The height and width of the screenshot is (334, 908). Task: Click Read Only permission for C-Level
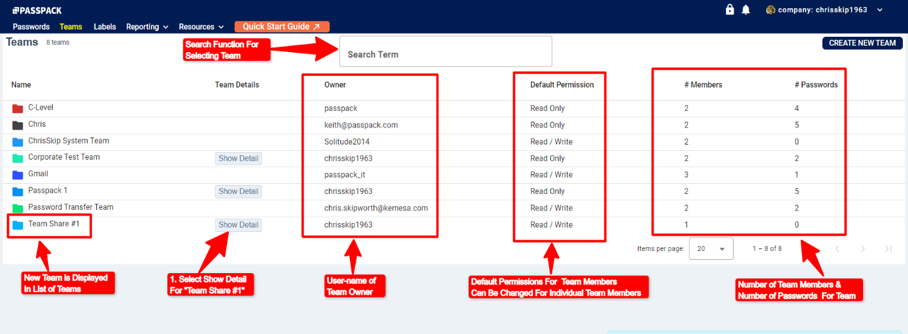click(548, 108)
